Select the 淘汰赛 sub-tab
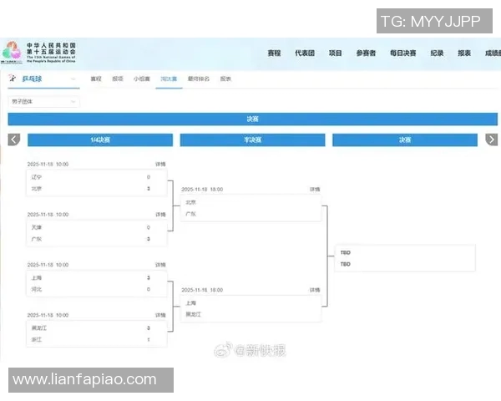The width and height of the screenshot is (501, 401). 169,79
